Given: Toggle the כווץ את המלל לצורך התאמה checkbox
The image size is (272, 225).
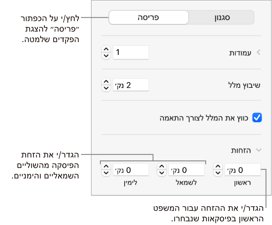Looking at the screenshot, I should (x=258, y=118).
